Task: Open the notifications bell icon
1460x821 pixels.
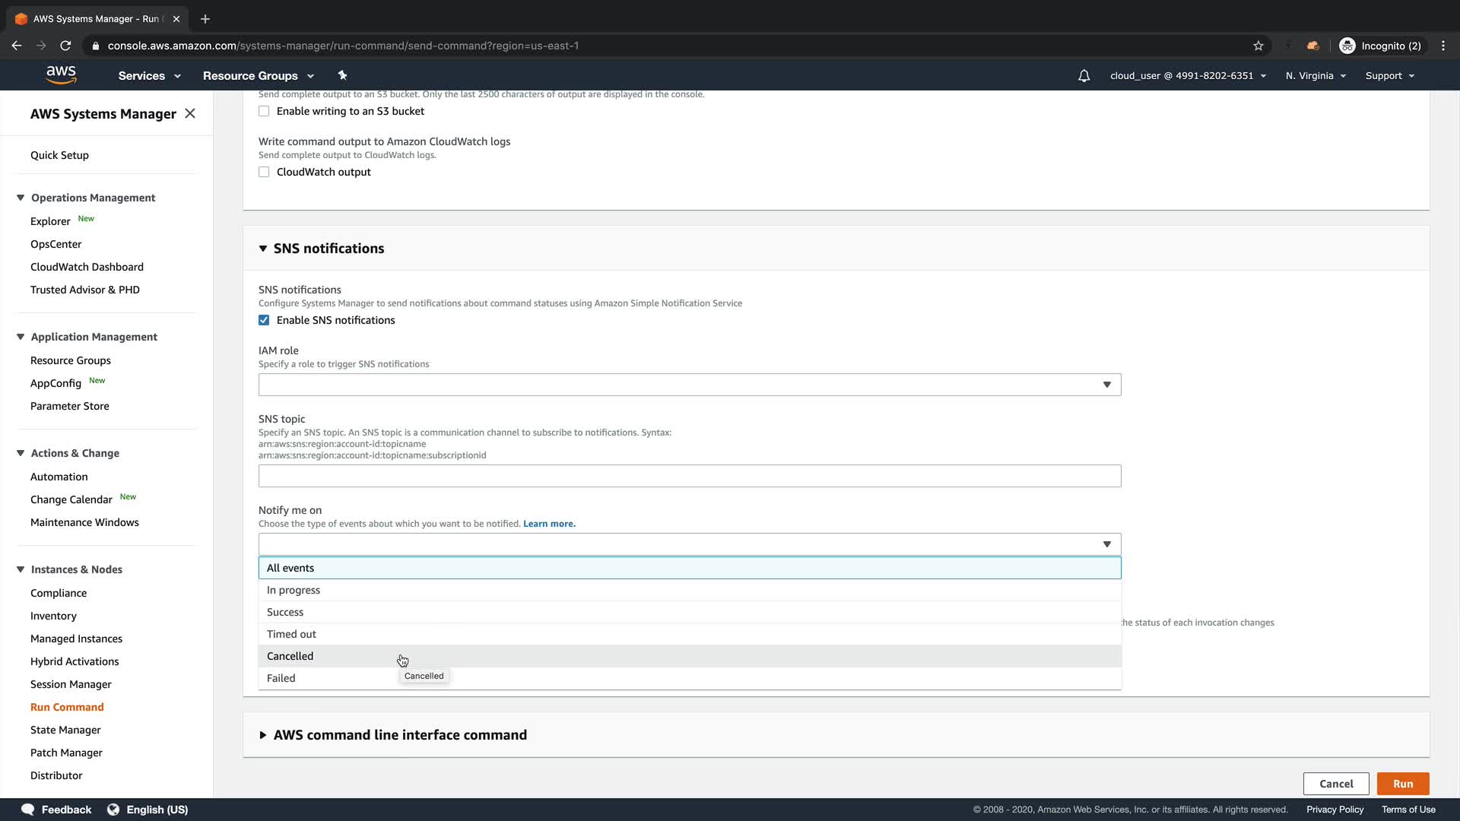Action: coord(1084,76)
